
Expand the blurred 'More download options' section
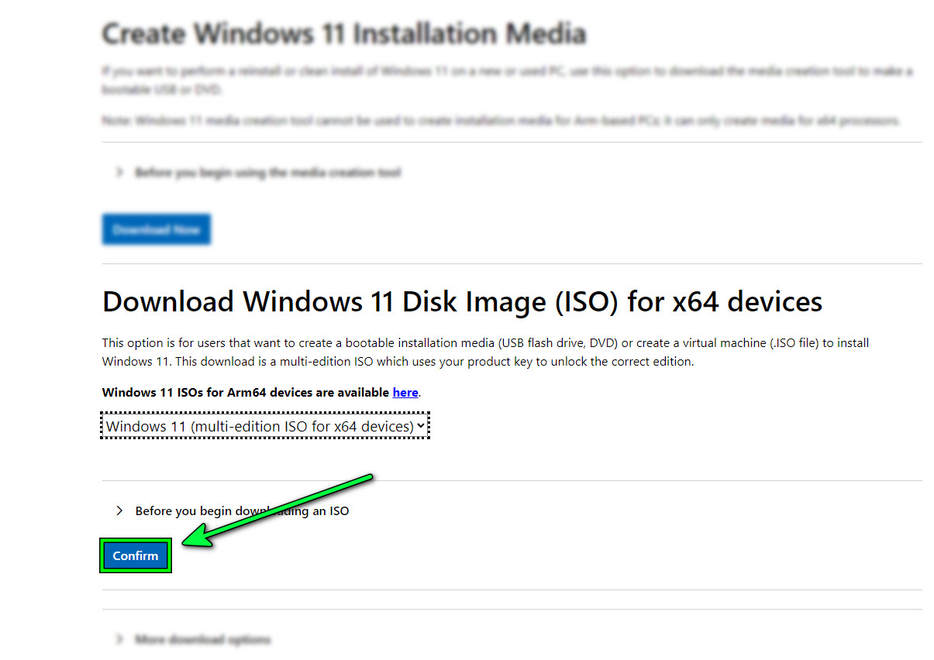pos(193,640)
